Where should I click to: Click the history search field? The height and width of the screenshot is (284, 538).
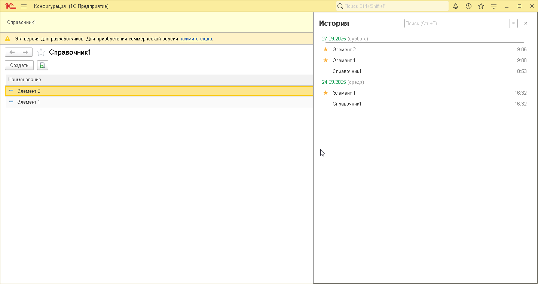tap(456, 24)
